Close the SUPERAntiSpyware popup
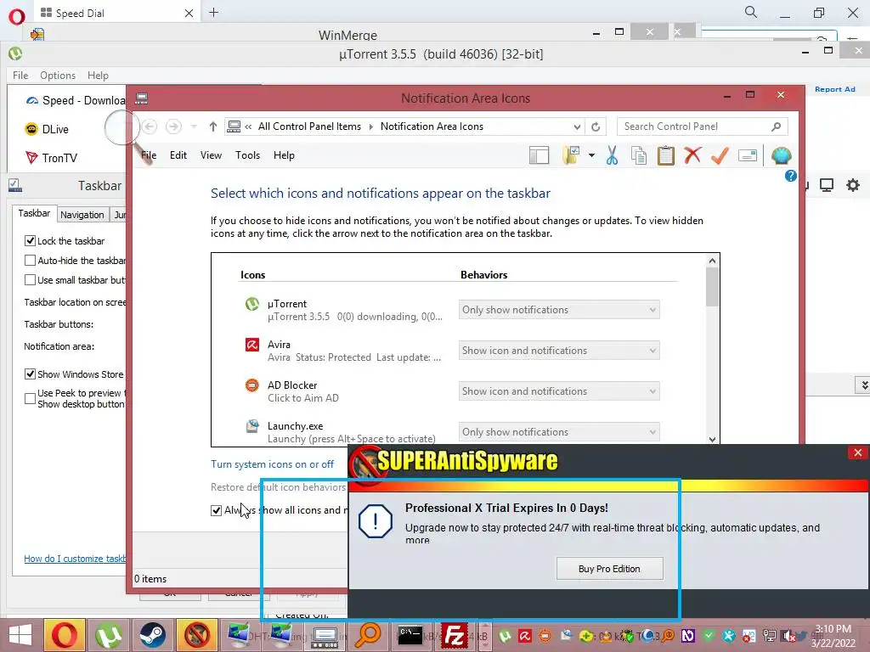Image resolution: width=870 pixels, height=652 pixels. click(x=858, y=453)
